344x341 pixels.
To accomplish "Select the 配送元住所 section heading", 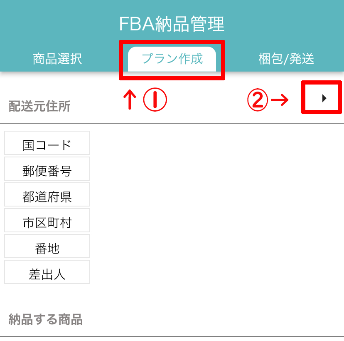I will tap(39, 107).
